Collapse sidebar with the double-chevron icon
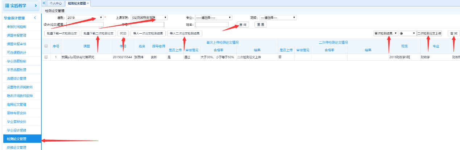Image resolution: width=460 pixels, height=150 pixels. pyautogui.click(x=44, y=3)
